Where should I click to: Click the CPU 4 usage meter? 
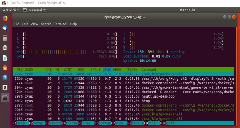click(67, 47)
